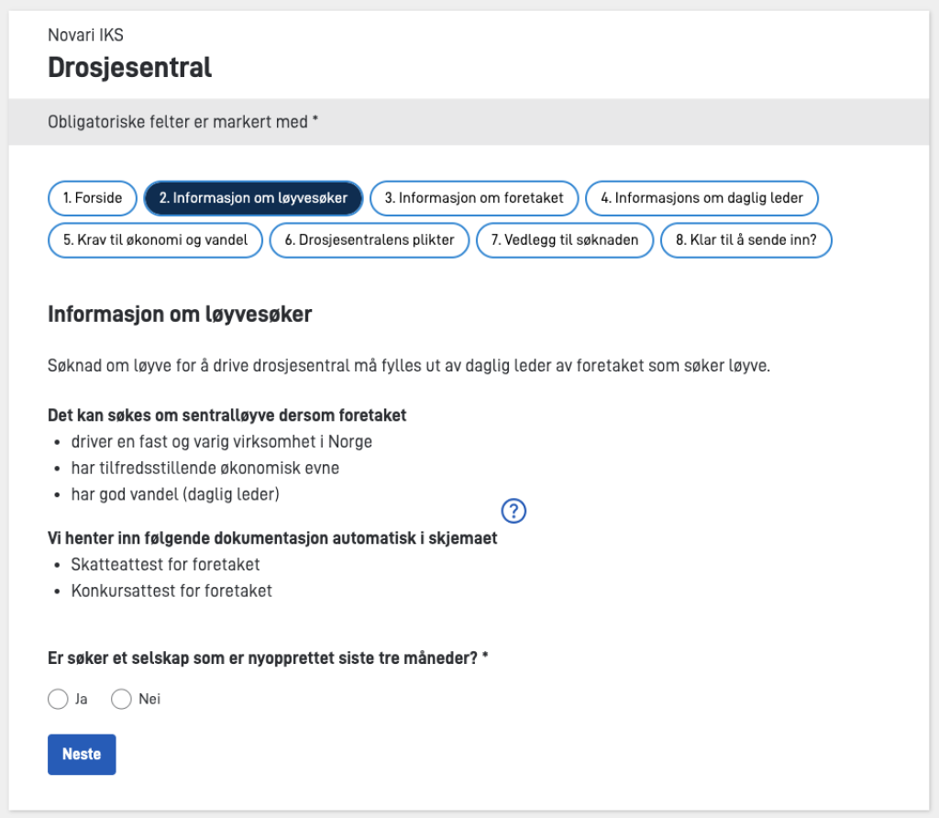Switch to step 6 Drosjesentralens plikter
The image size is (939, 818).
369,240
